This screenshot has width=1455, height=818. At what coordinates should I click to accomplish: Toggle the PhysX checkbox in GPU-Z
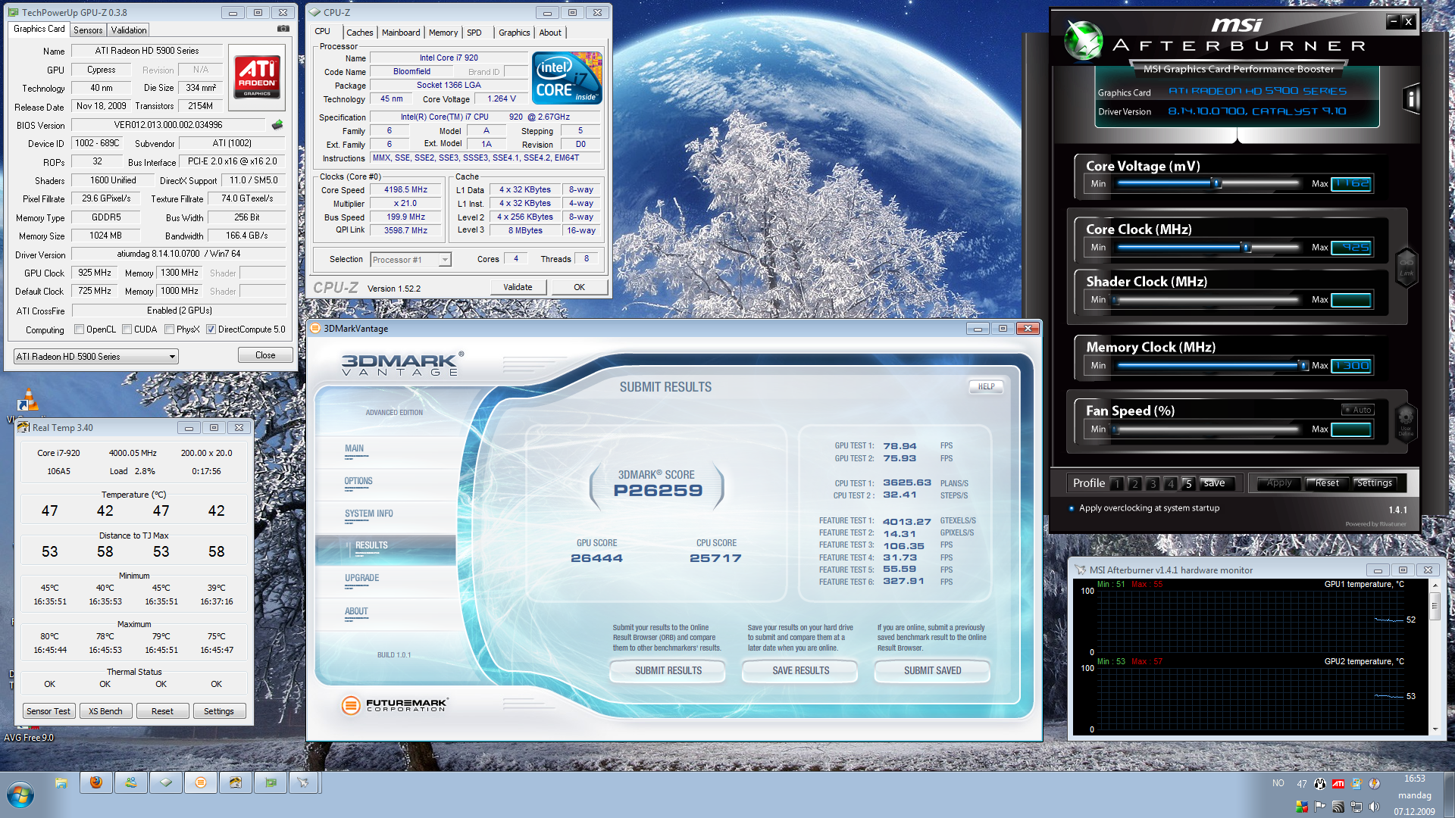coord(170,329)
